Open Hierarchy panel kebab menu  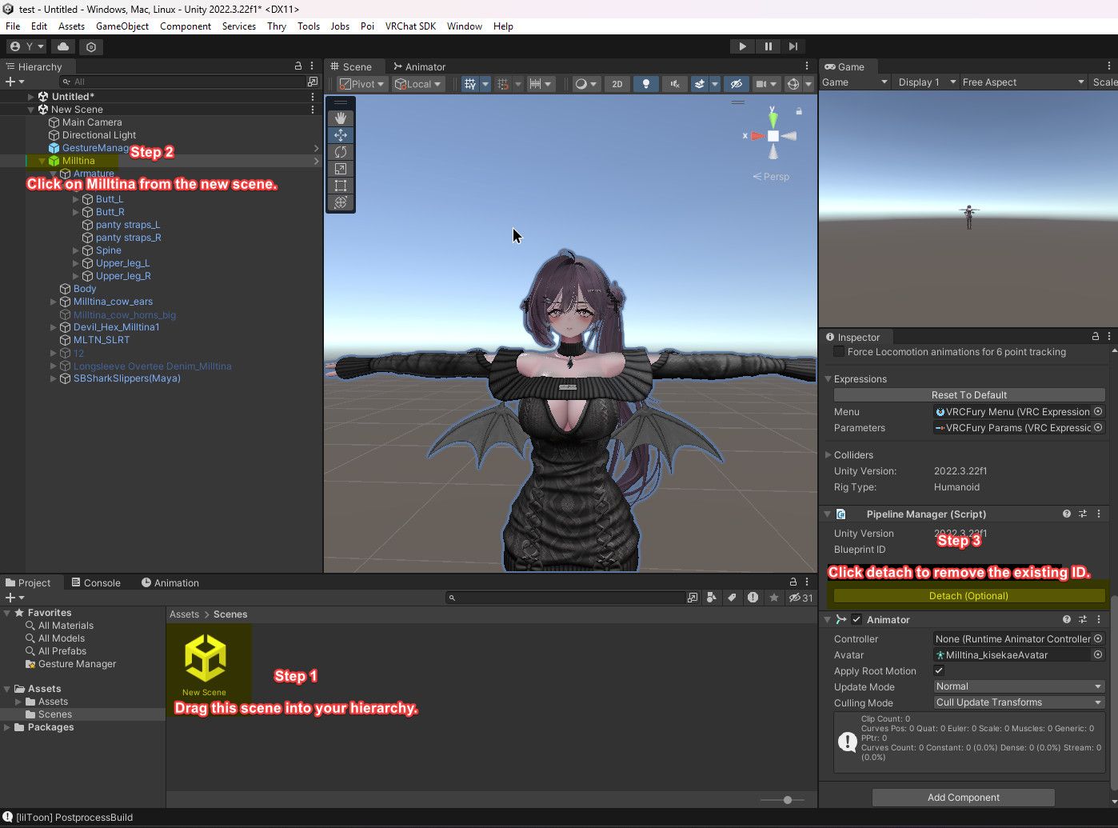coord(312,66)
